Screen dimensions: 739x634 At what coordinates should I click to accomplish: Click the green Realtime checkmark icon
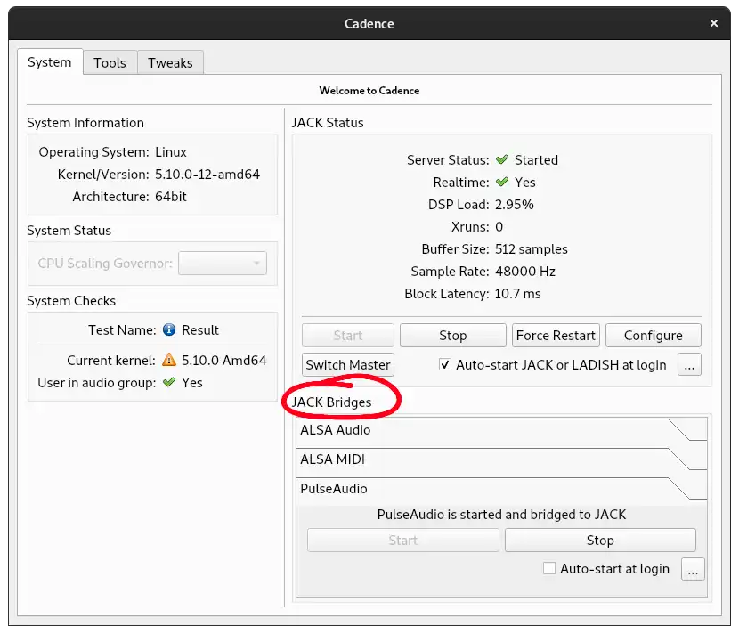pos(502,182)
